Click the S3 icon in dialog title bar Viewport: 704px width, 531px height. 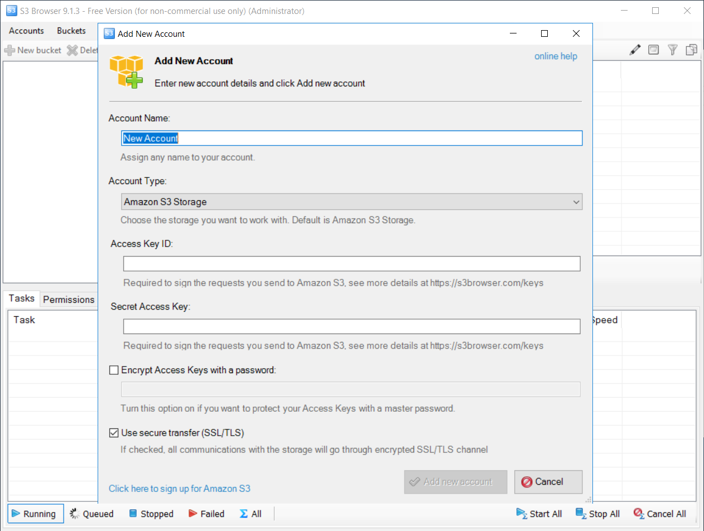point(109,33)
